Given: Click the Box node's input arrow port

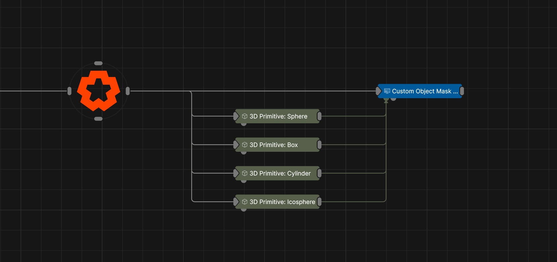Looking at the screenshot, I should (x=236, y=145).
